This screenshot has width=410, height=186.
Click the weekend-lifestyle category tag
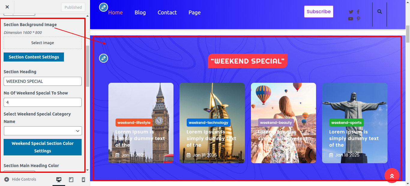tap(134, 122)
